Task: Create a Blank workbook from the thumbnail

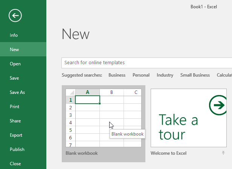Action: pyautogui.click(x=103, y=118)
